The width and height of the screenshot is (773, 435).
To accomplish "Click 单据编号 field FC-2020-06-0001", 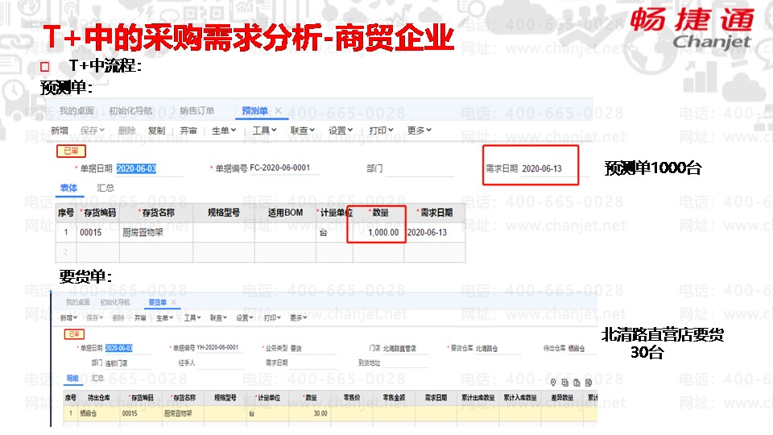I will pyautogui.click(x=283, y=168).
